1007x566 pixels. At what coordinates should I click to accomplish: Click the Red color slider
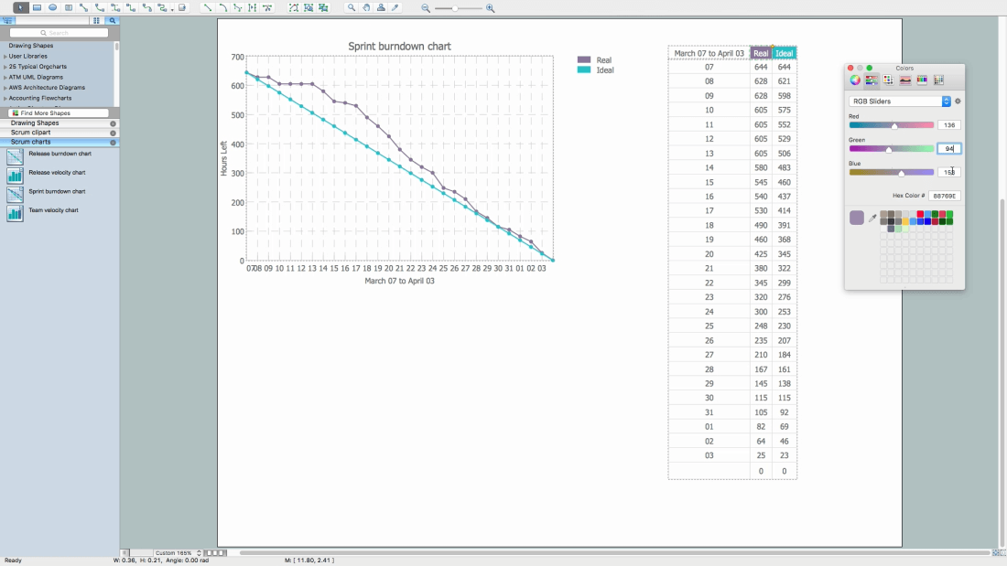point(892,125)
